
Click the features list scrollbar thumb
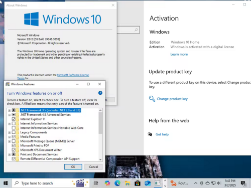[x=100, y=123]
